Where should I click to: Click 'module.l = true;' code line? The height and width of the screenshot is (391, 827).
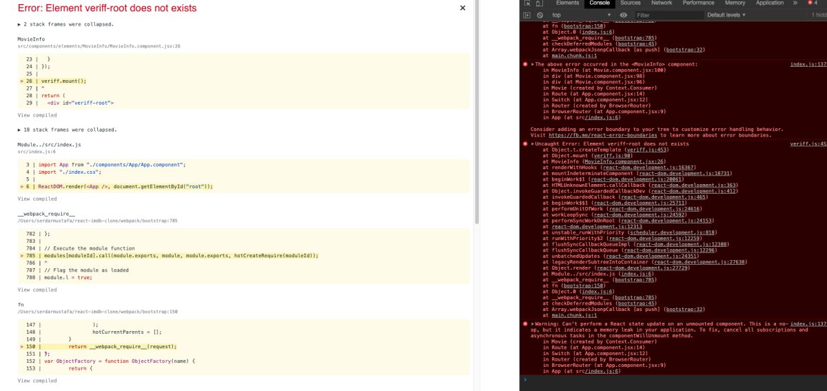point(68,277)
